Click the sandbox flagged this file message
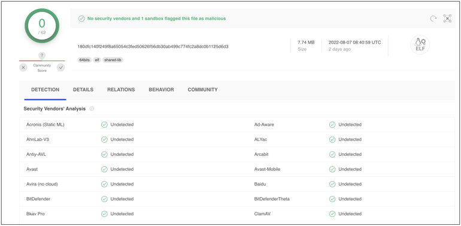Viewport: 461px width, 226px height. [x=157, y=19]
